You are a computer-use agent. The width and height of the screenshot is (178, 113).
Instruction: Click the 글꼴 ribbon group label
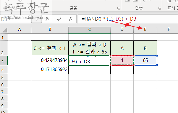click(x=73, y=8)
